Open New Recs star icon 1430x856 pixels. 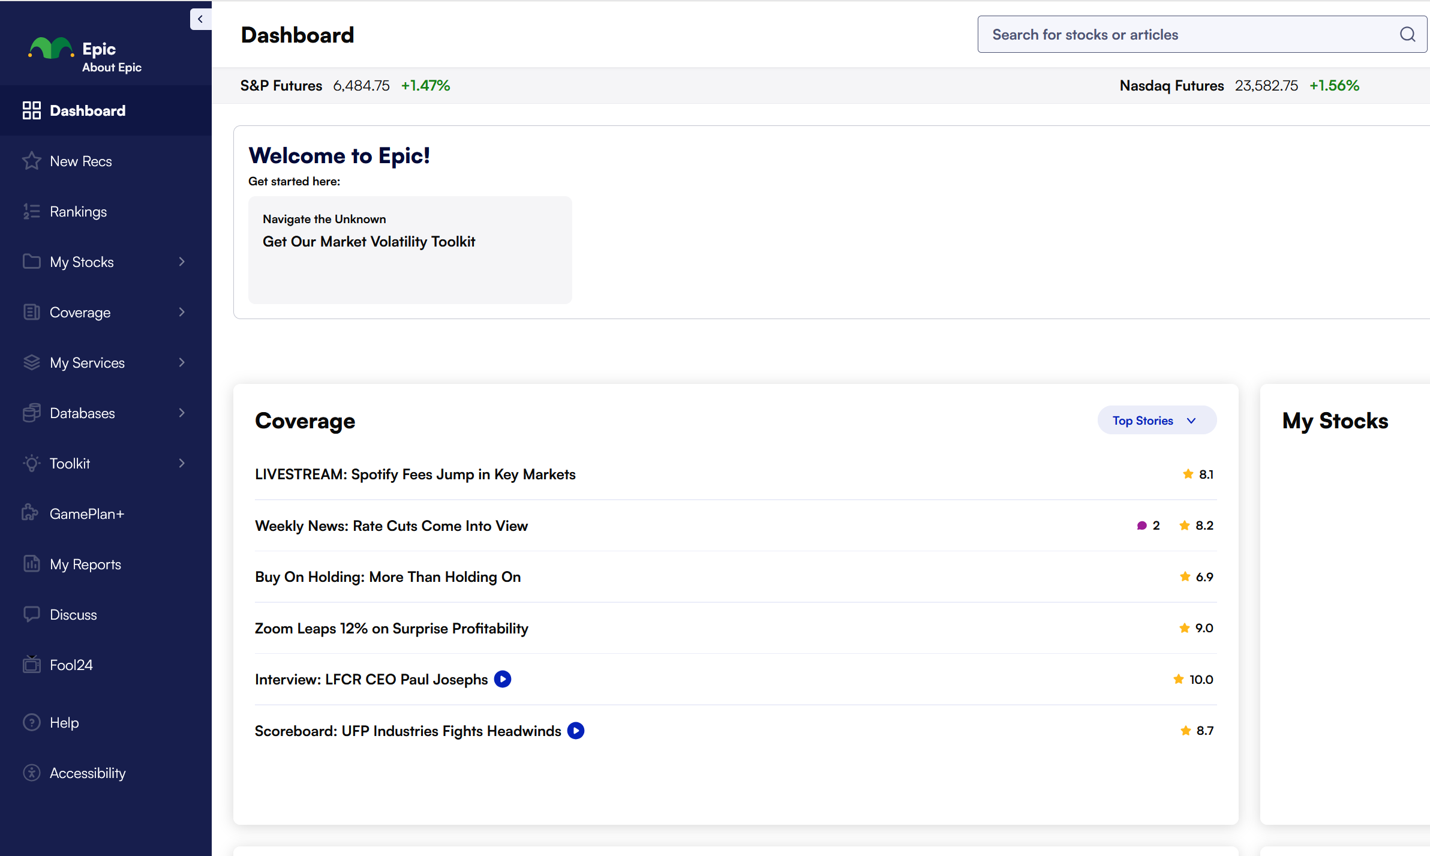click(x=32, y=161)
